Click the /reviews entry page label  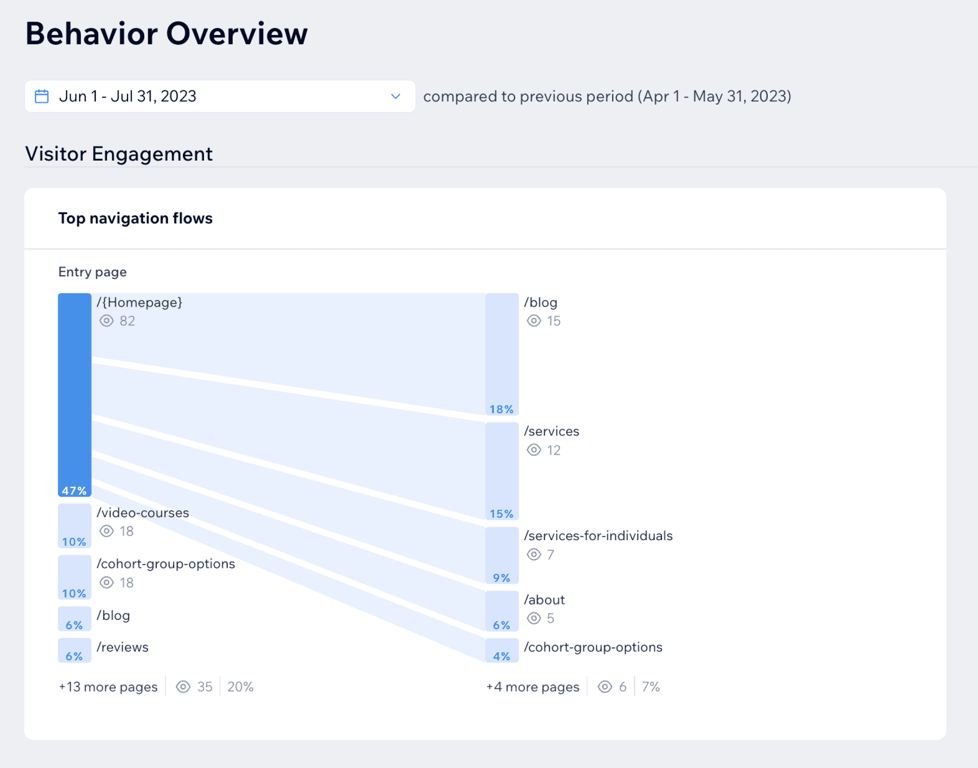122,647
